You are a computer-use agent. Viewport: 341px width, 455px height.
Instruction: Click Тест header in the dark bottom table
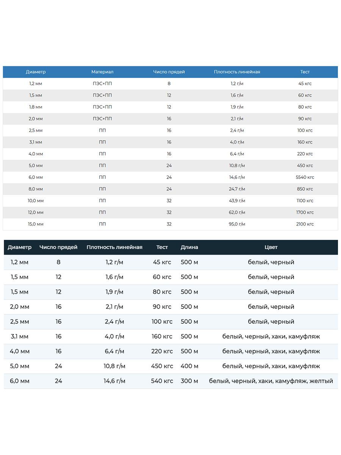pos(162,247)
